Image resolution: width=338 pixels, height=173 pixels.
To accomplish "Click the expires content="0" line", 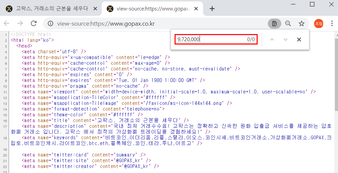I will coord(77,75).
